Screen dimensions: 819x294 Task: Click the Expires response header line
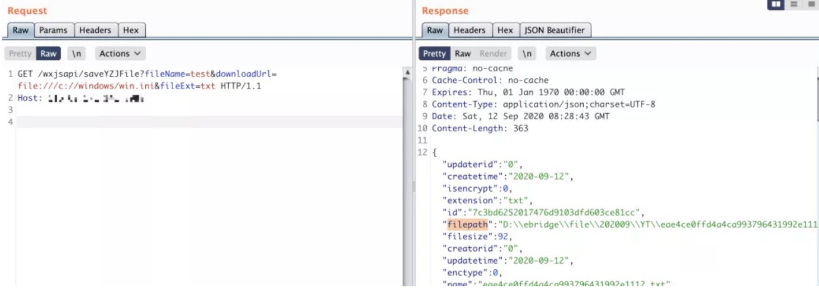tap(528, 92)
